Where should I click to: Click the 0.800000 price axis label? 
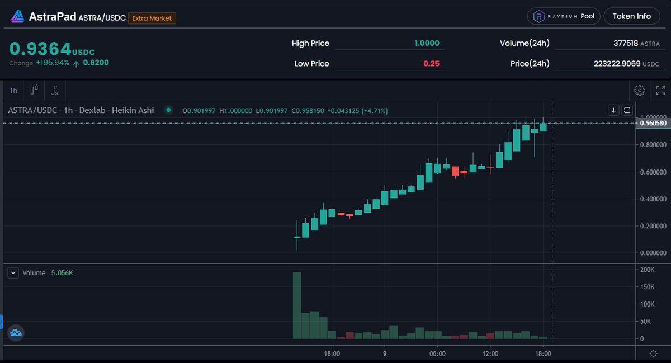(653, 145)
